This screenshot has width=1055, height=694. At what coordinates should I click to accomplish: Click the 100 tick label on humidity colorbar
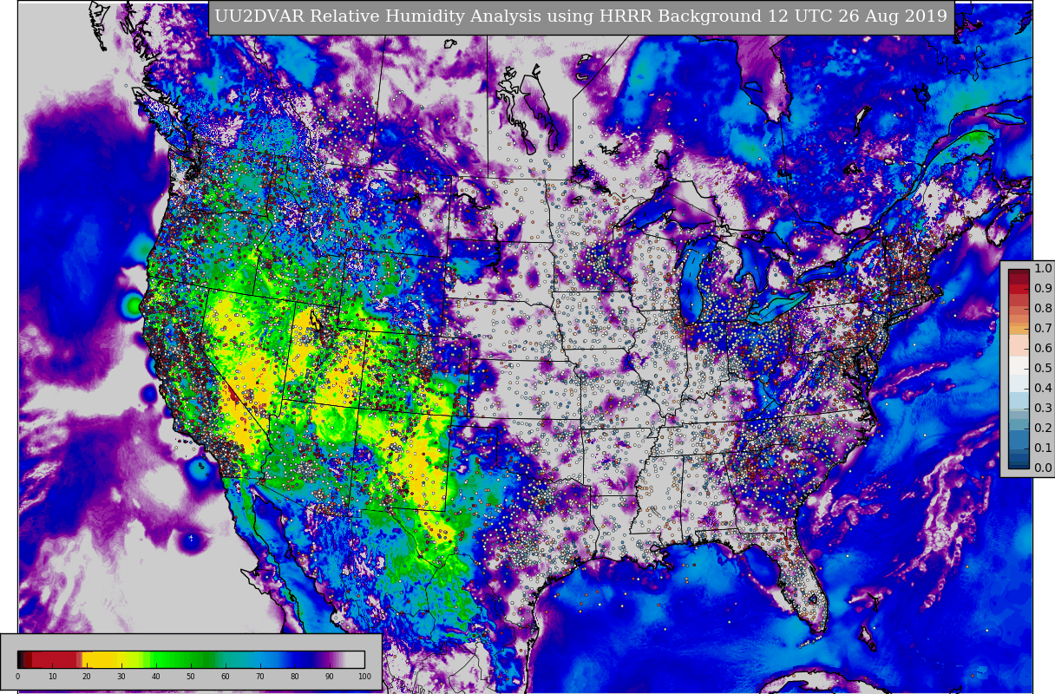[364, 677]
